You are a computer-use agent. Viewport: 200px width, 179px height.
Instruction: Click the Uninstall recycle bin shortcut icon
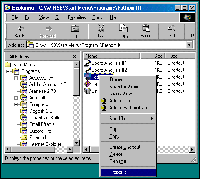click(87, 91)
